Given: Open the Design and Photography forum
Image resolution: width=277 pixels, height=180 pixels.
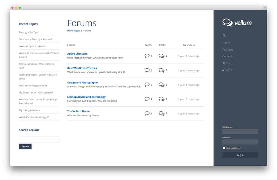Looking at the screenshot, I should [83, 83].
